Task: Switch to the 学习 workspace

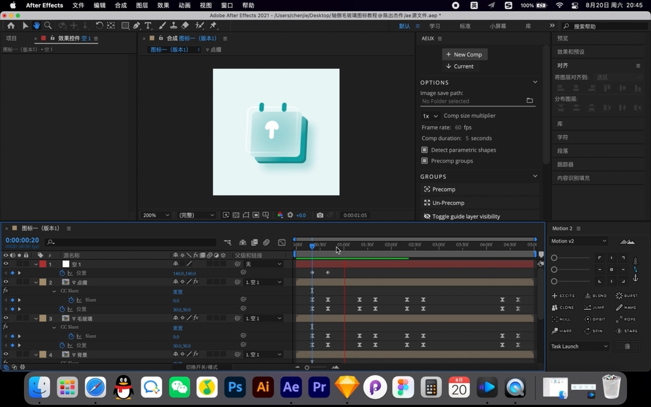Action: 435,26
